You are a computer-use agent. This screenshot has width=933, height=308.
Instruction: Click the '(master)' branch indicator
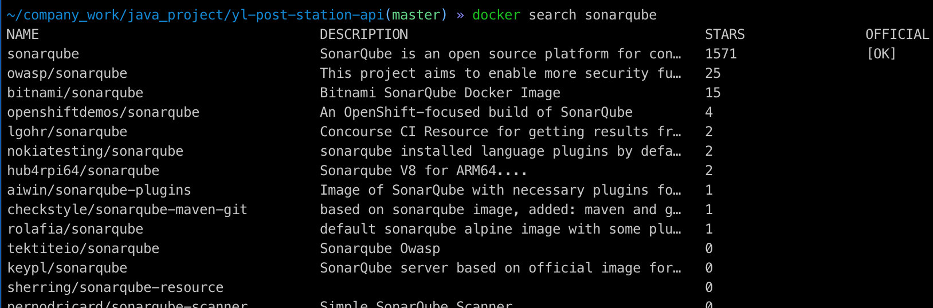coord(416,15)
